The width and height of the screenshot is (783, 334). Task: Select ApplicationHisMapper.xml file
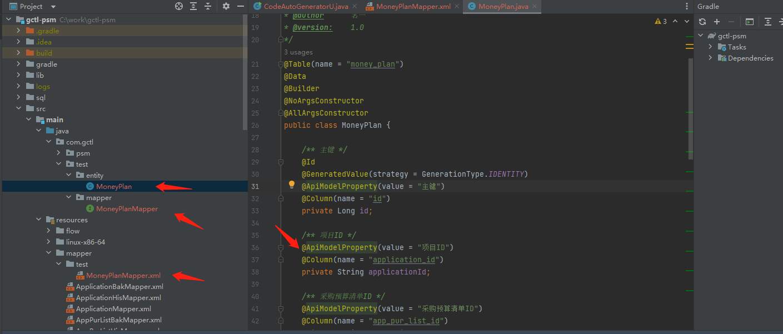[118, 298]
